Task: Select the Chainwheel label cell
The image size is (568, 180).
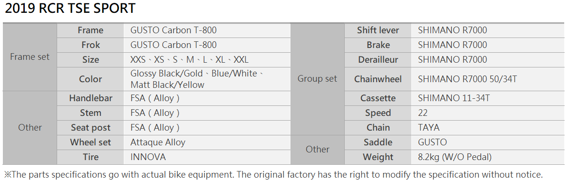Action: [378, 79]
